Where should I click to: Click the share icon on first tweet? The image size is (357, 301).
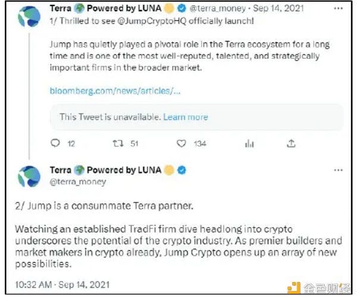click(x=291, y=143)
